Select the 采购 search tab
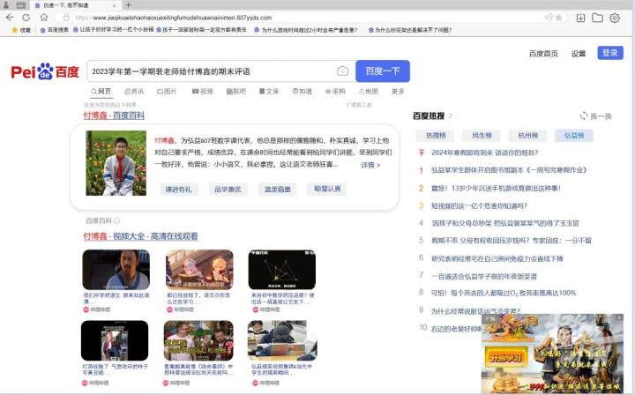Screen dimensions: 635x395 (x=335, y=92)
